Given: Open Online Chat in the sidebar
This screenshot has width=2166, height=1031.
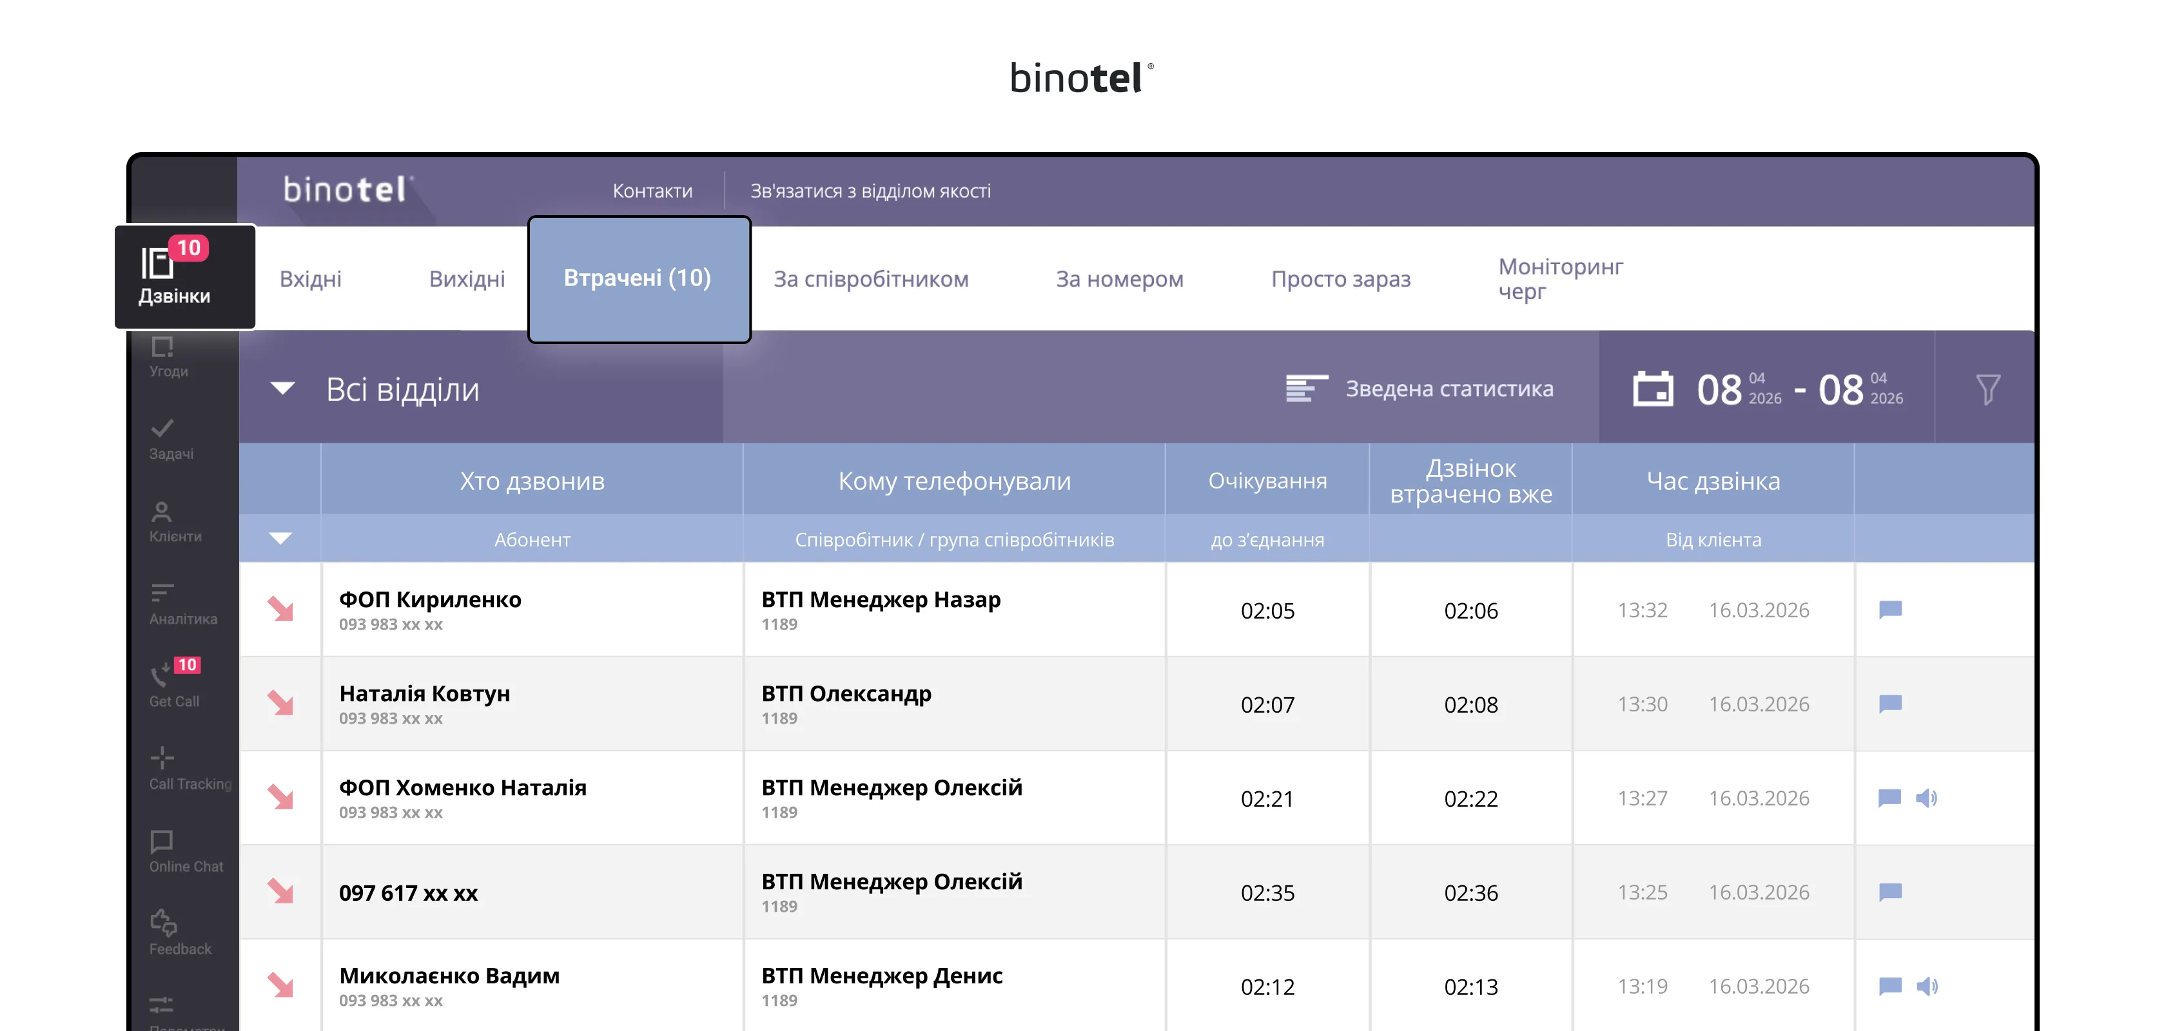Looking at the screenshot, I should 186,852.
